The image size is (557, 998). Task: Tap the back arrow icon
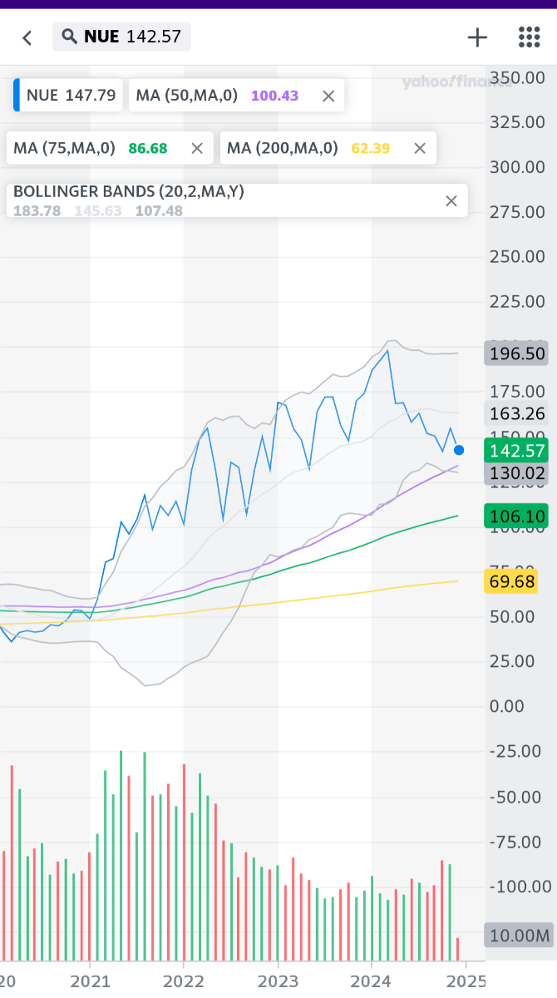pyautogui.click(x=27, y=37)
